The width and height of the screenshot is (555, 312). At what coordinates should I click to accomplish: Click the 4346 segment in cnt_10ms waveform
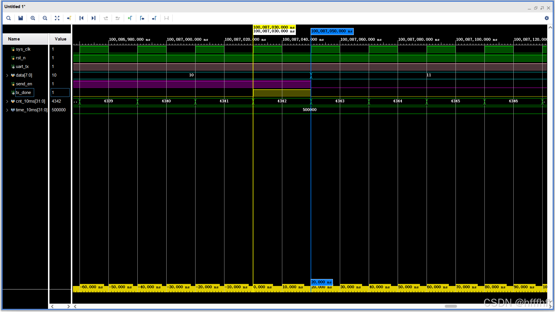(513, 101)
